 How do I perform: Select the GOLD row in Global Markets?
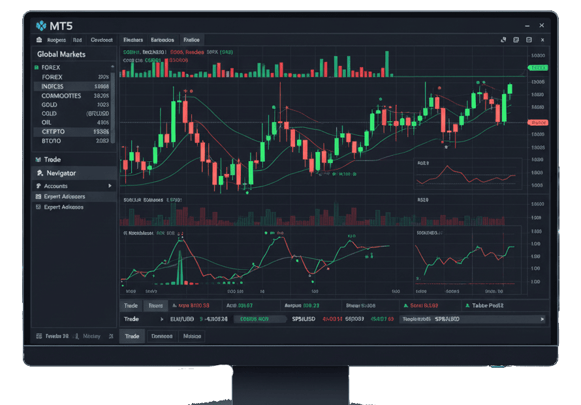point(50,104)
